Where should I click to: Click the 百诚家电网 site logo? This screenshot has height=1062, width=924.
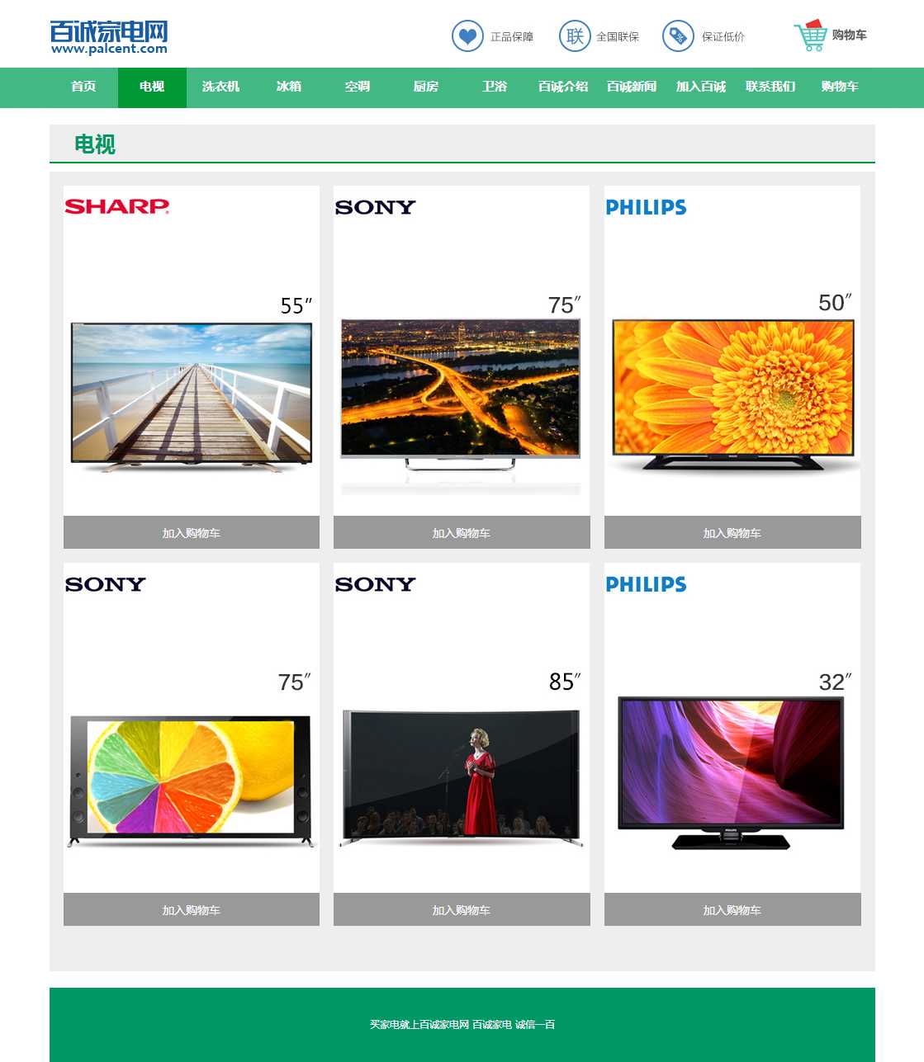pyautogui.click(x=109, y=37)
